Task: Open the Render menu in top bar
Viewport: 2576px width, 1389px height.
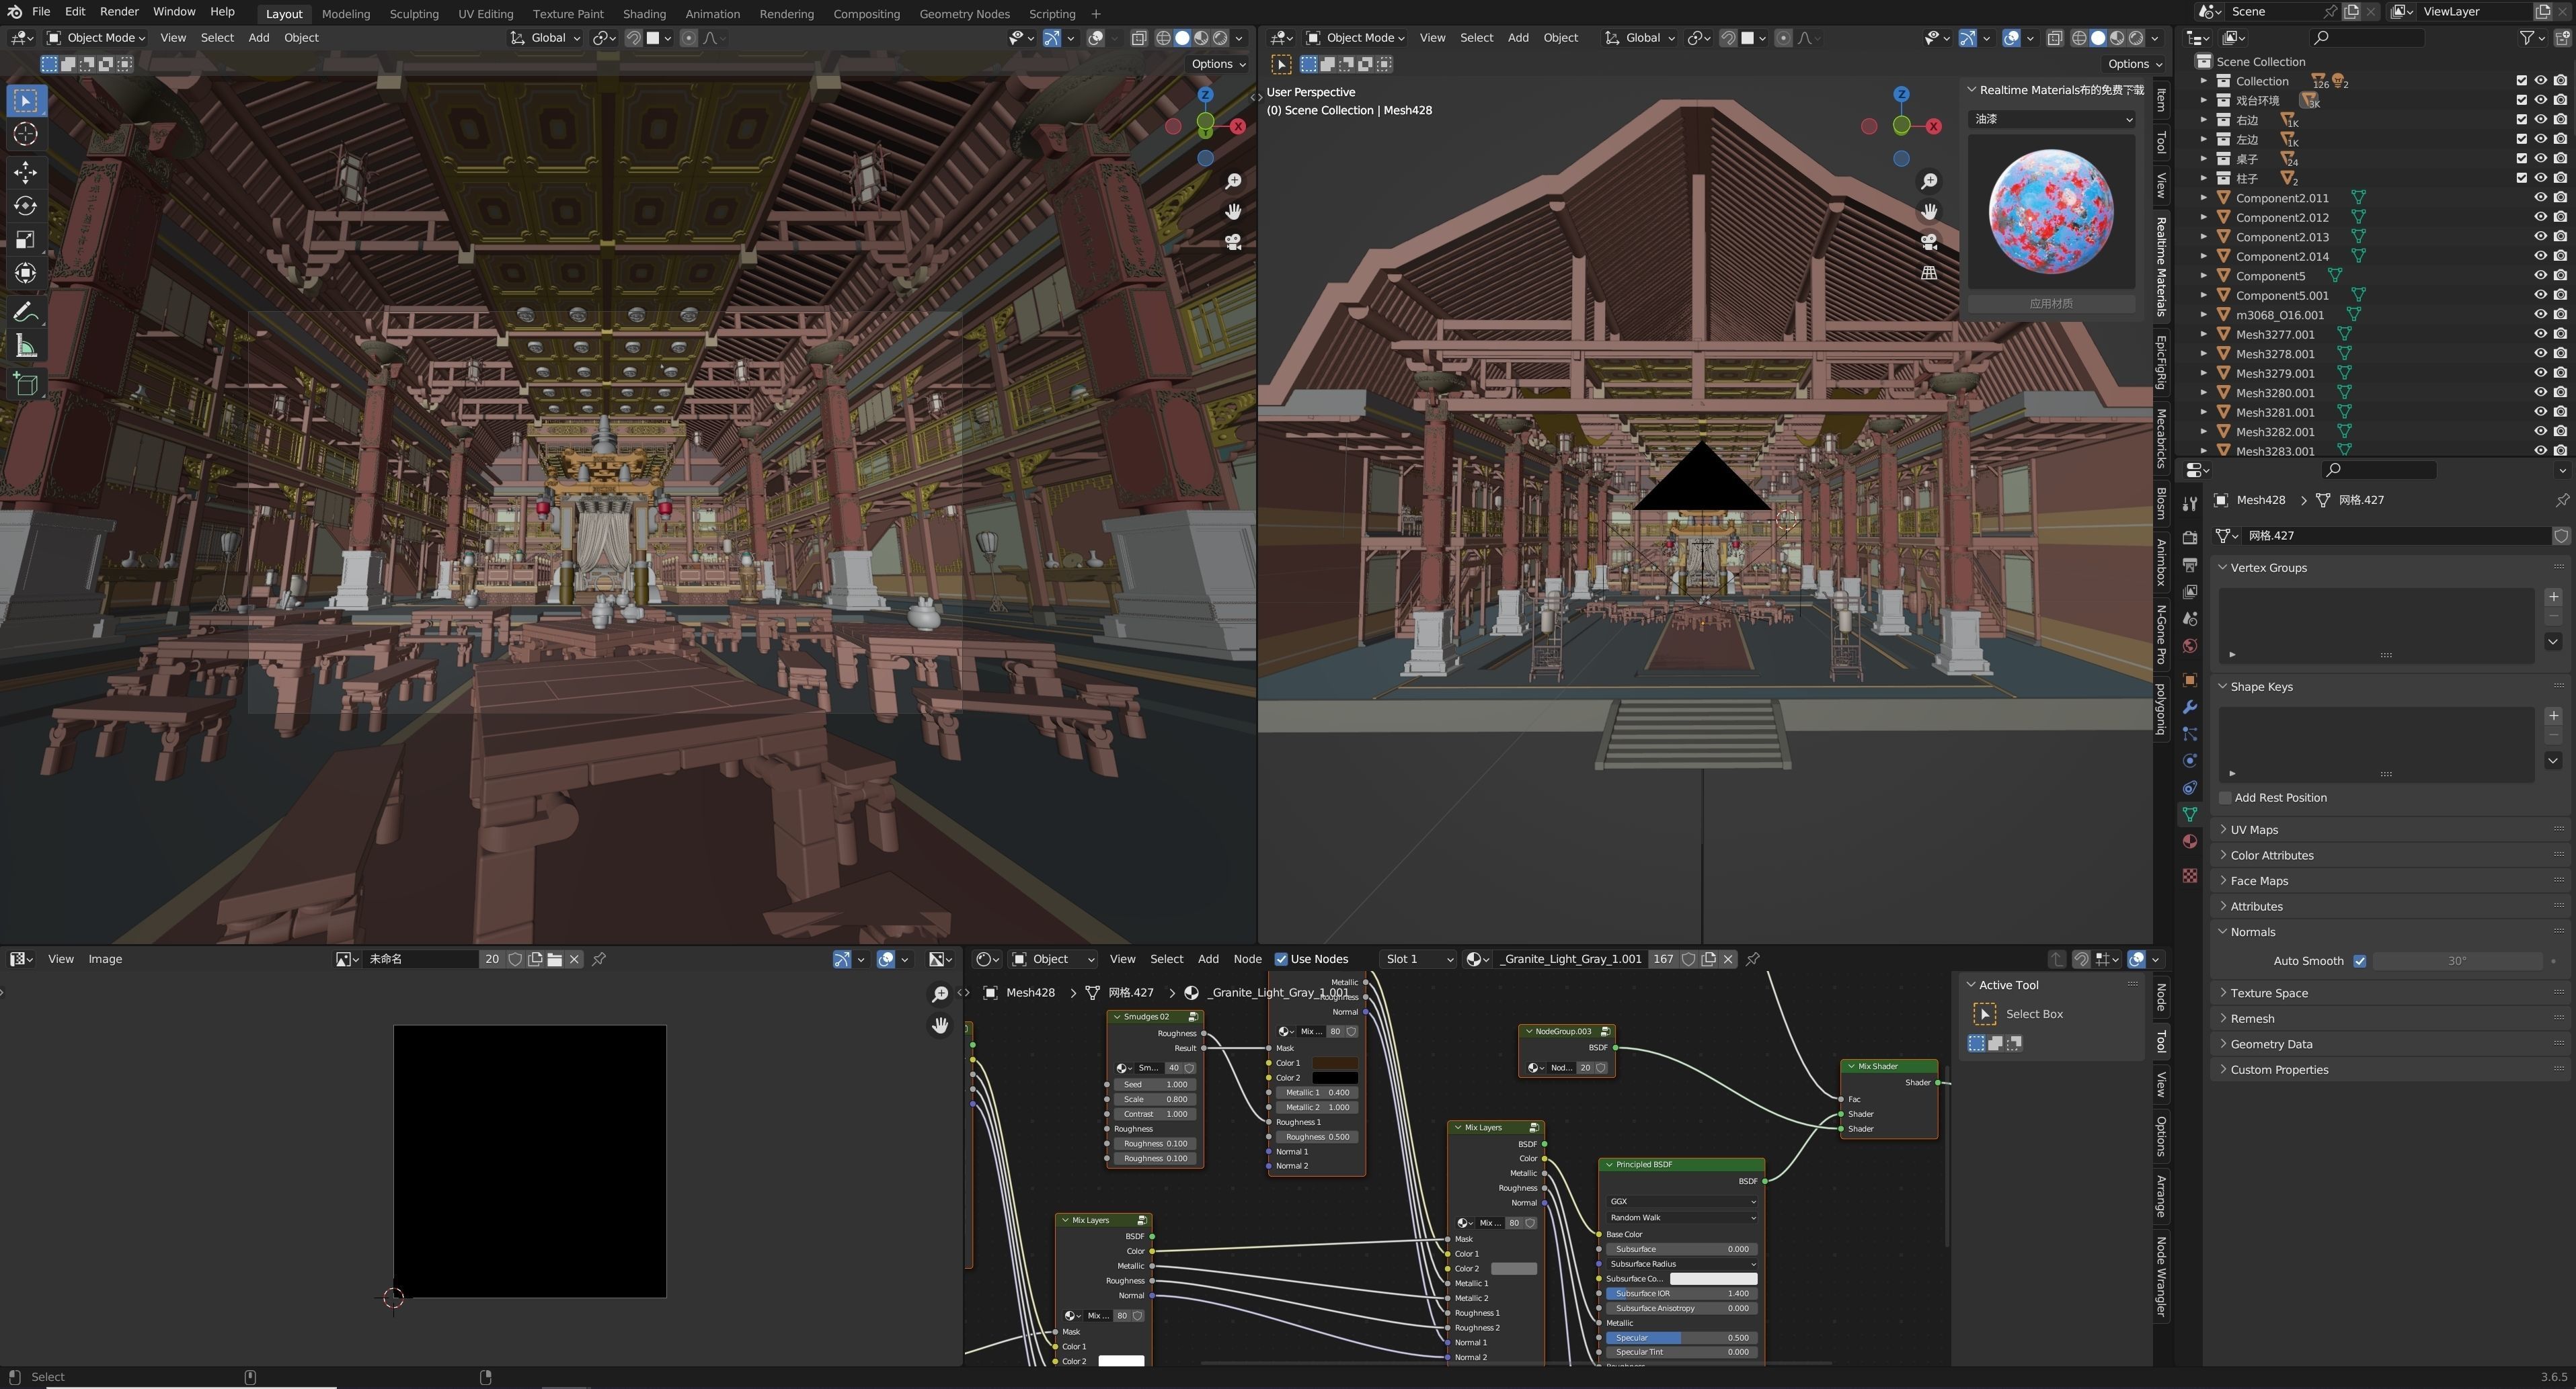Action: point(119,12)
